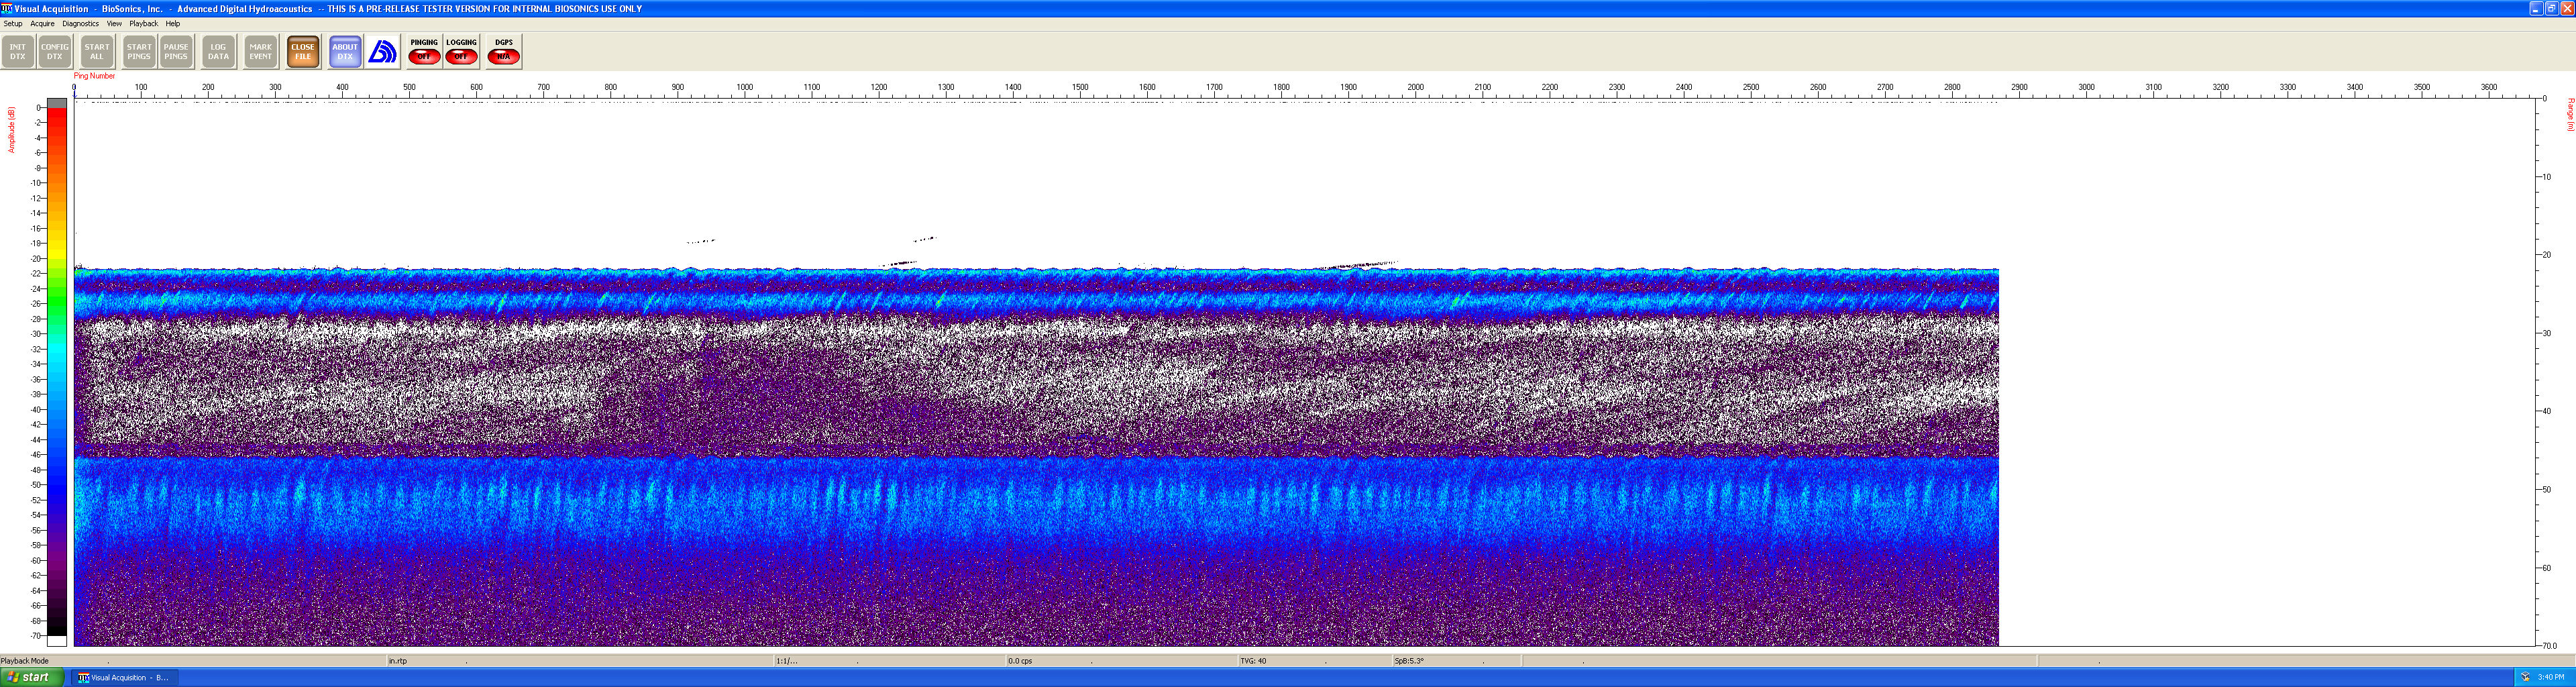Click the MARK EVENT toolbar button
Image resolution: width=2576 pixels, height=687 pixels.
click(261, 51)
